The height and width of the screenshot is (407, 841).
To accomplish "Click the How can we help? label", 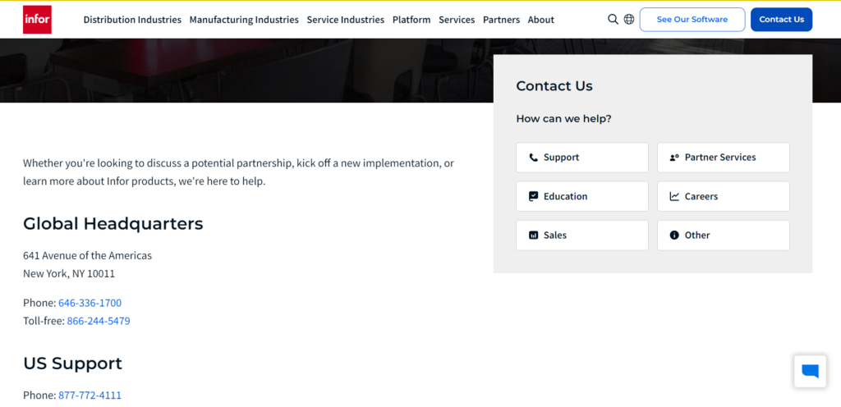I will click(x=563, y=119).
